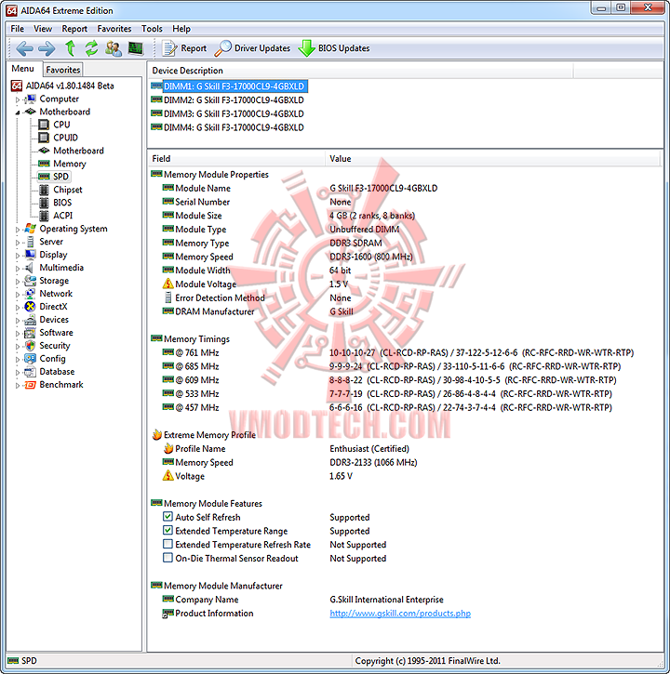
Task: Click the Report toolbar label
Action: pos(194,48)
